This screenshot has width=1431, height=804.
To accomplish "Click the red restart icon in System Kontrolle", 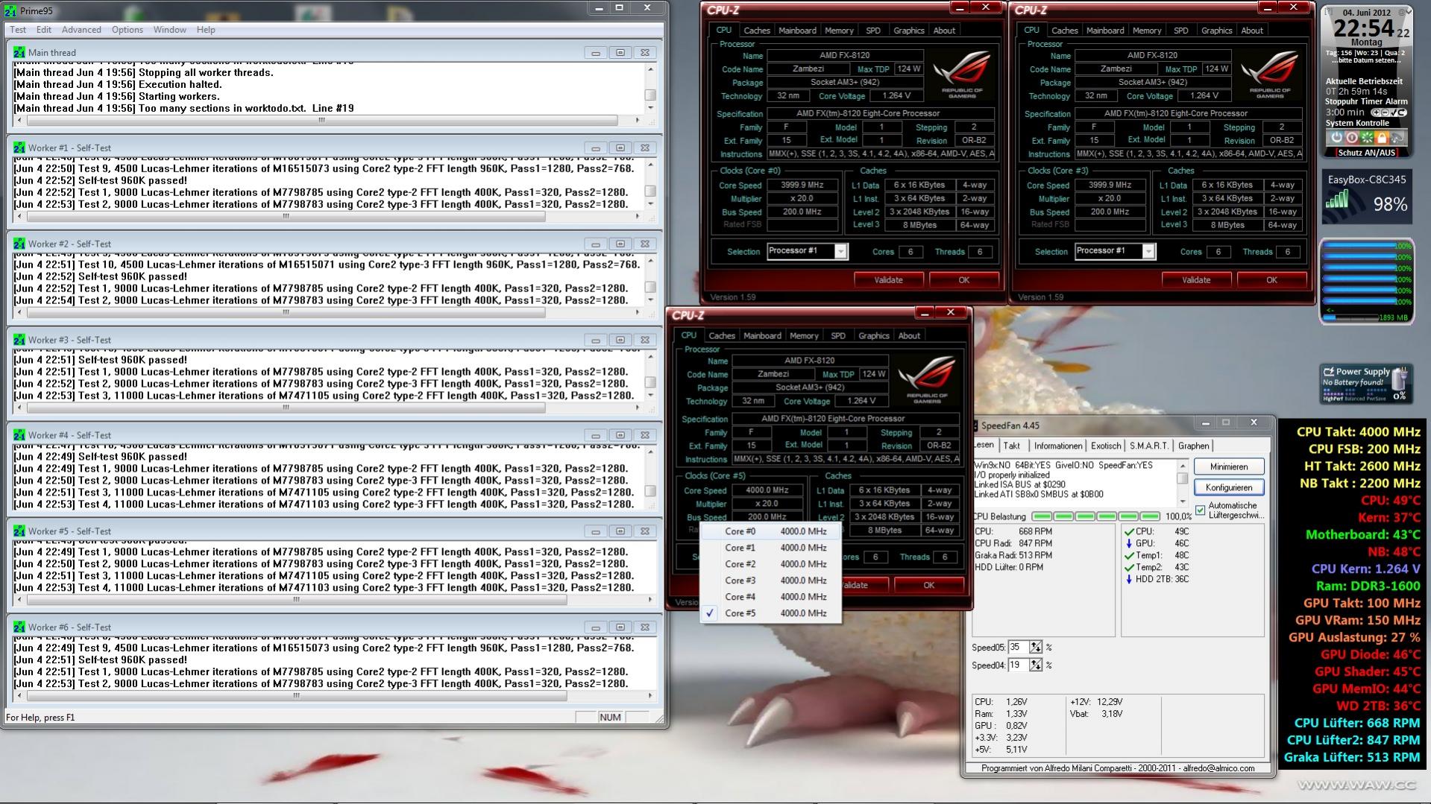I will pos(1351,138).
